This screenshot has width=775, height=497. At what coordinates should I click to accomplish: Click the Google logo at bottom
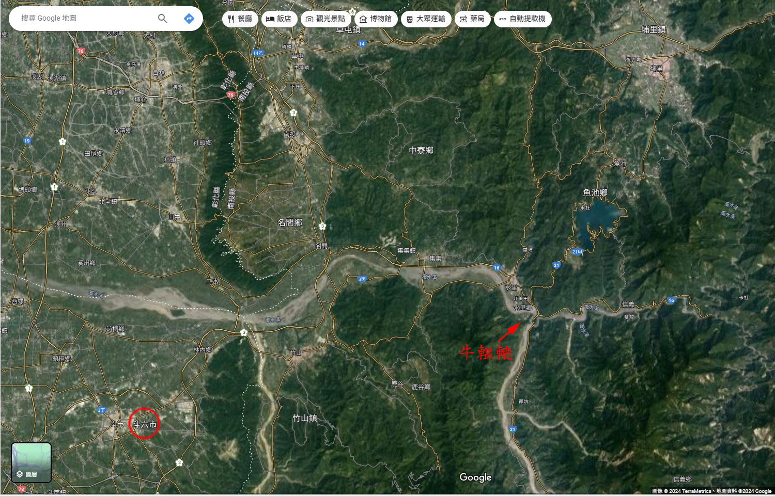475,477
